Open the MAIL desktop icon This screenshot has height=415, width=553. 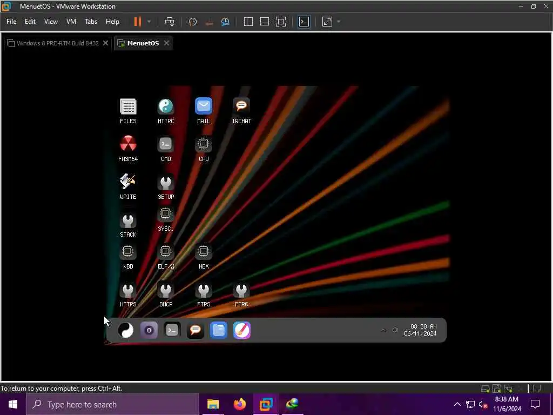coord(204,111)
